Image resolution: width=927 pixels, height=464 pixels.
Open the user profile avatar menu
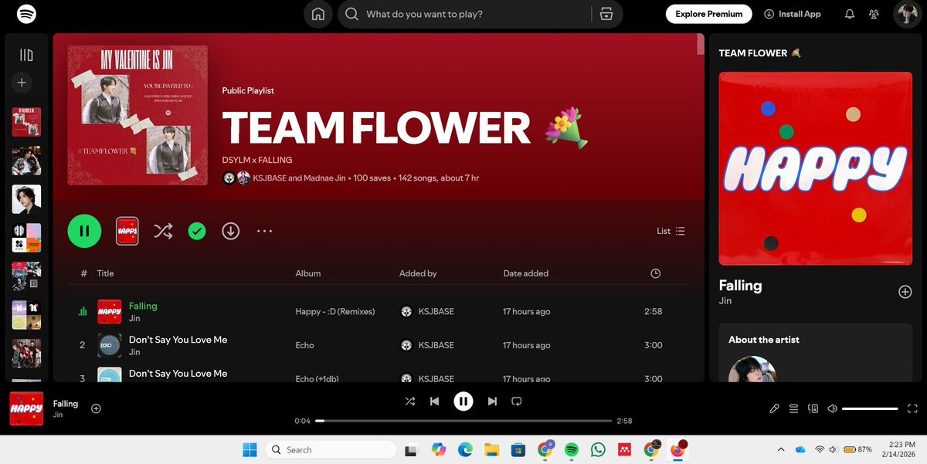(906, 14)
